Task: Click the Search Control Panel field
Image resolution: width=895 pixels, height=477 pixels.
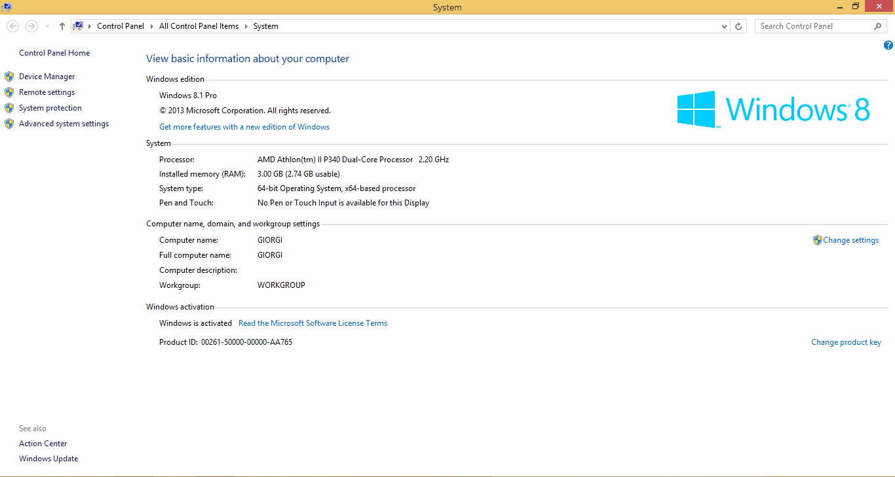Action: coord(812,26)
